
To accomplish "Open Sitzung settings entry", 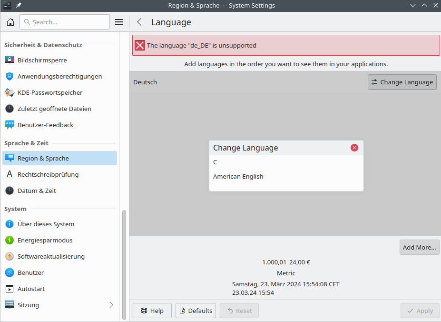I will pos(59,305).
